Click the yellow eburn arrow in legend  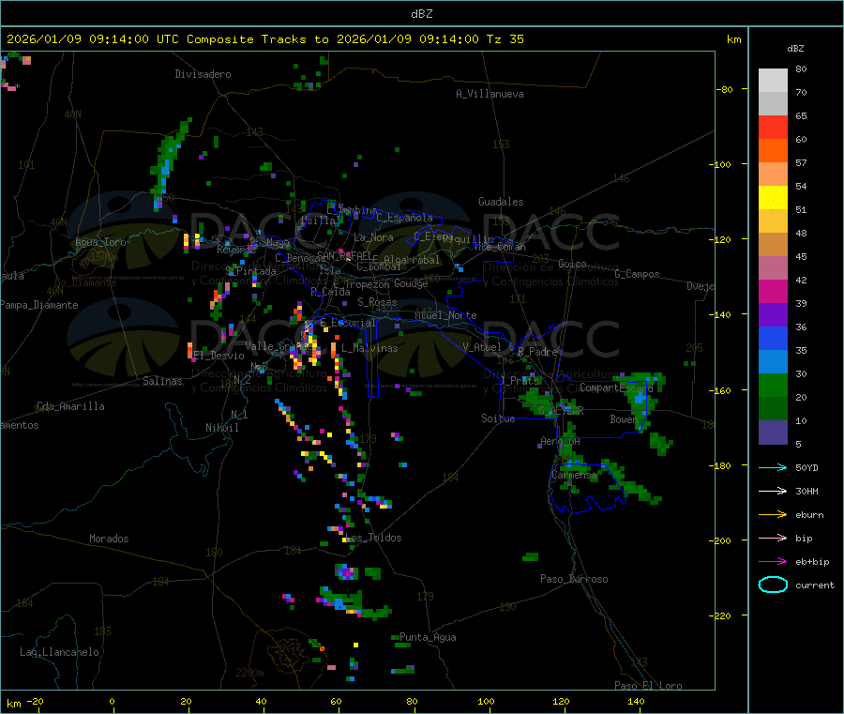coord(773,515)
